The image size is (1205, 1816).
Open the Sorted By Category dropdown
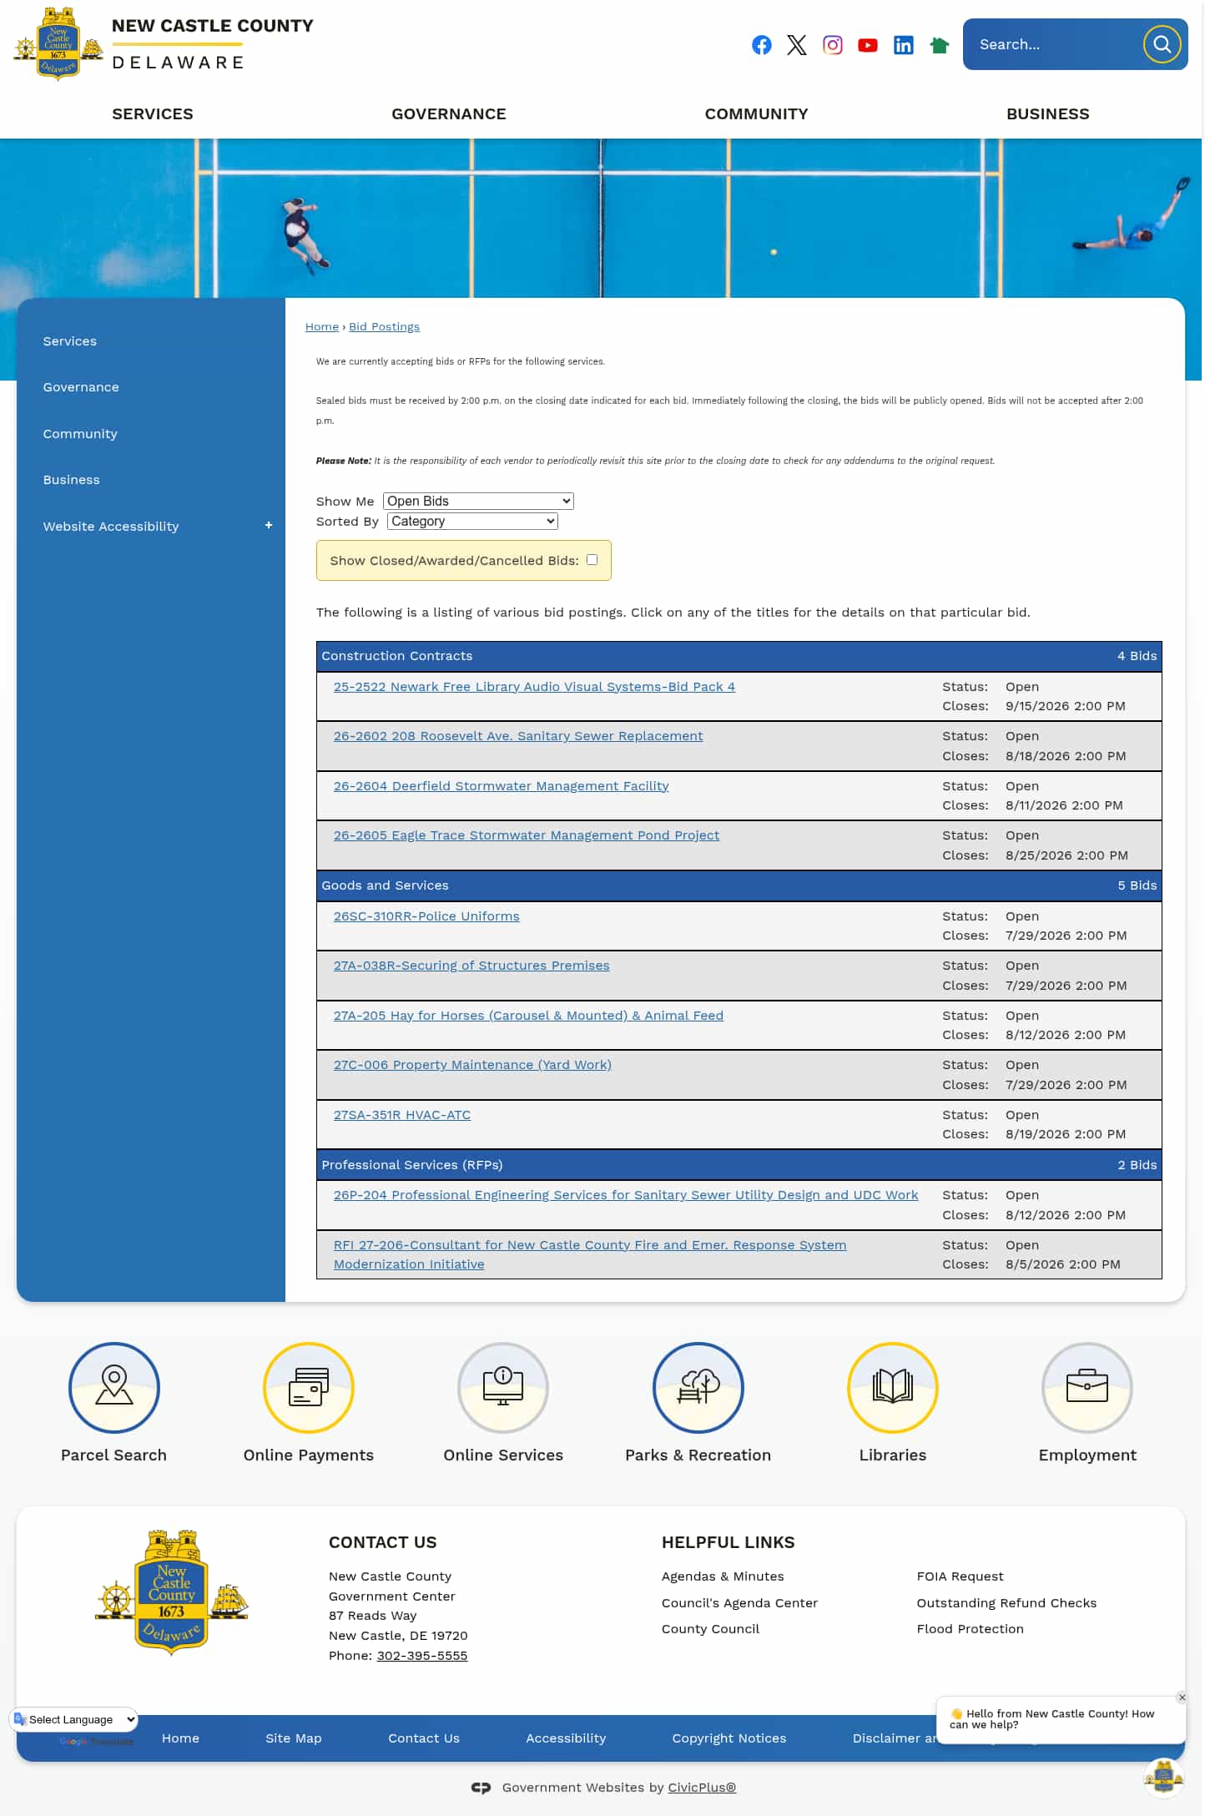[472, 521]
